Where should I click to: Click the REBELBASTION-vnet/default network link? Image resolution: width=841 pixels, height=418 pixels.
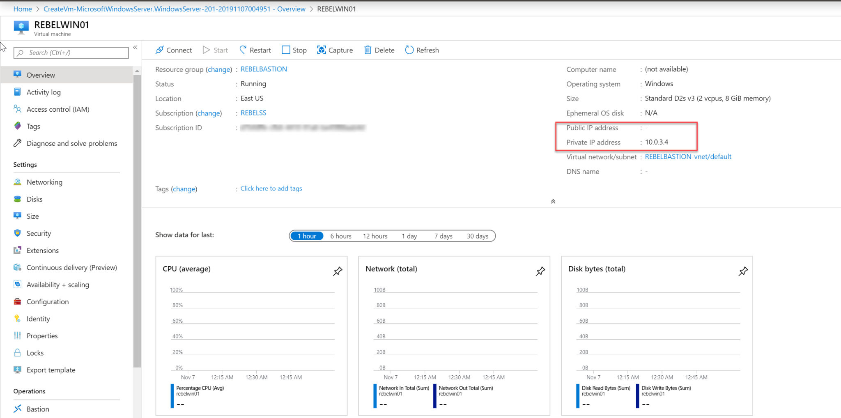[688, 157]
